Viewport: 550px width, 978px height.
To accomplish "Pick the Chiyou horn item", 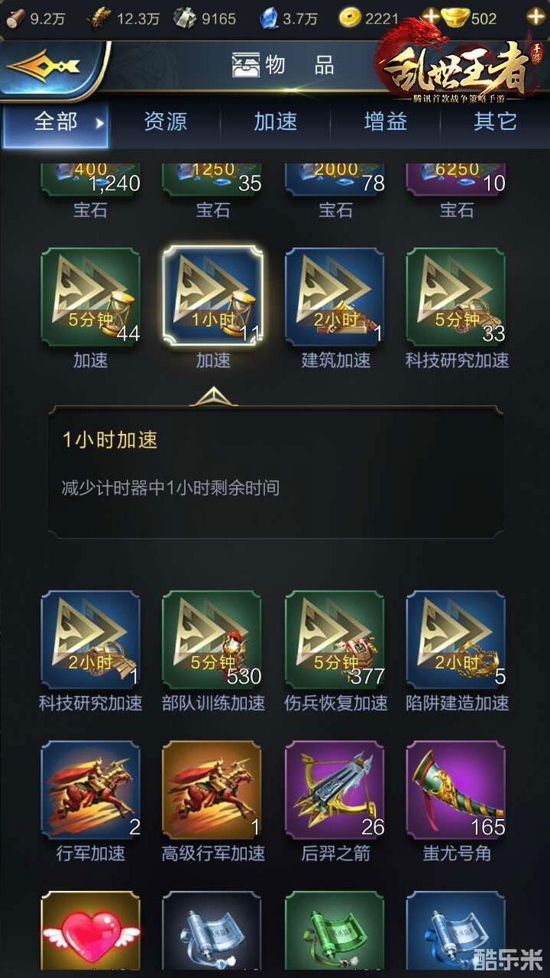I will (456, 791).
